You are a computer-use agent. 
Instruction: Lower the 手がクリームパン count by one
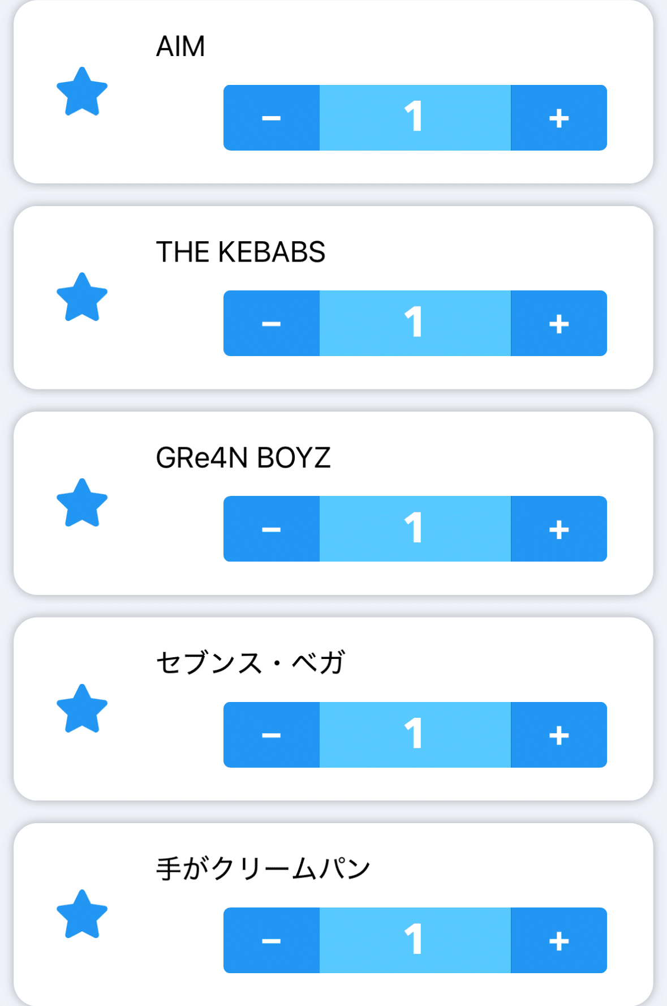[272, 940]
